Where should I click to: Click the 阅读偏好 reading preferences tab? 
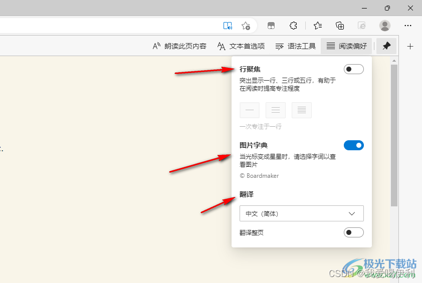(346, 46)
